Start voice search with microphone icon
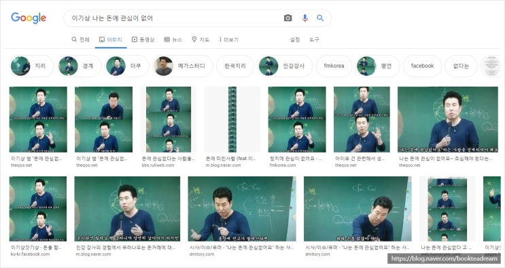The image size is (505, 268). pos(304,18)
